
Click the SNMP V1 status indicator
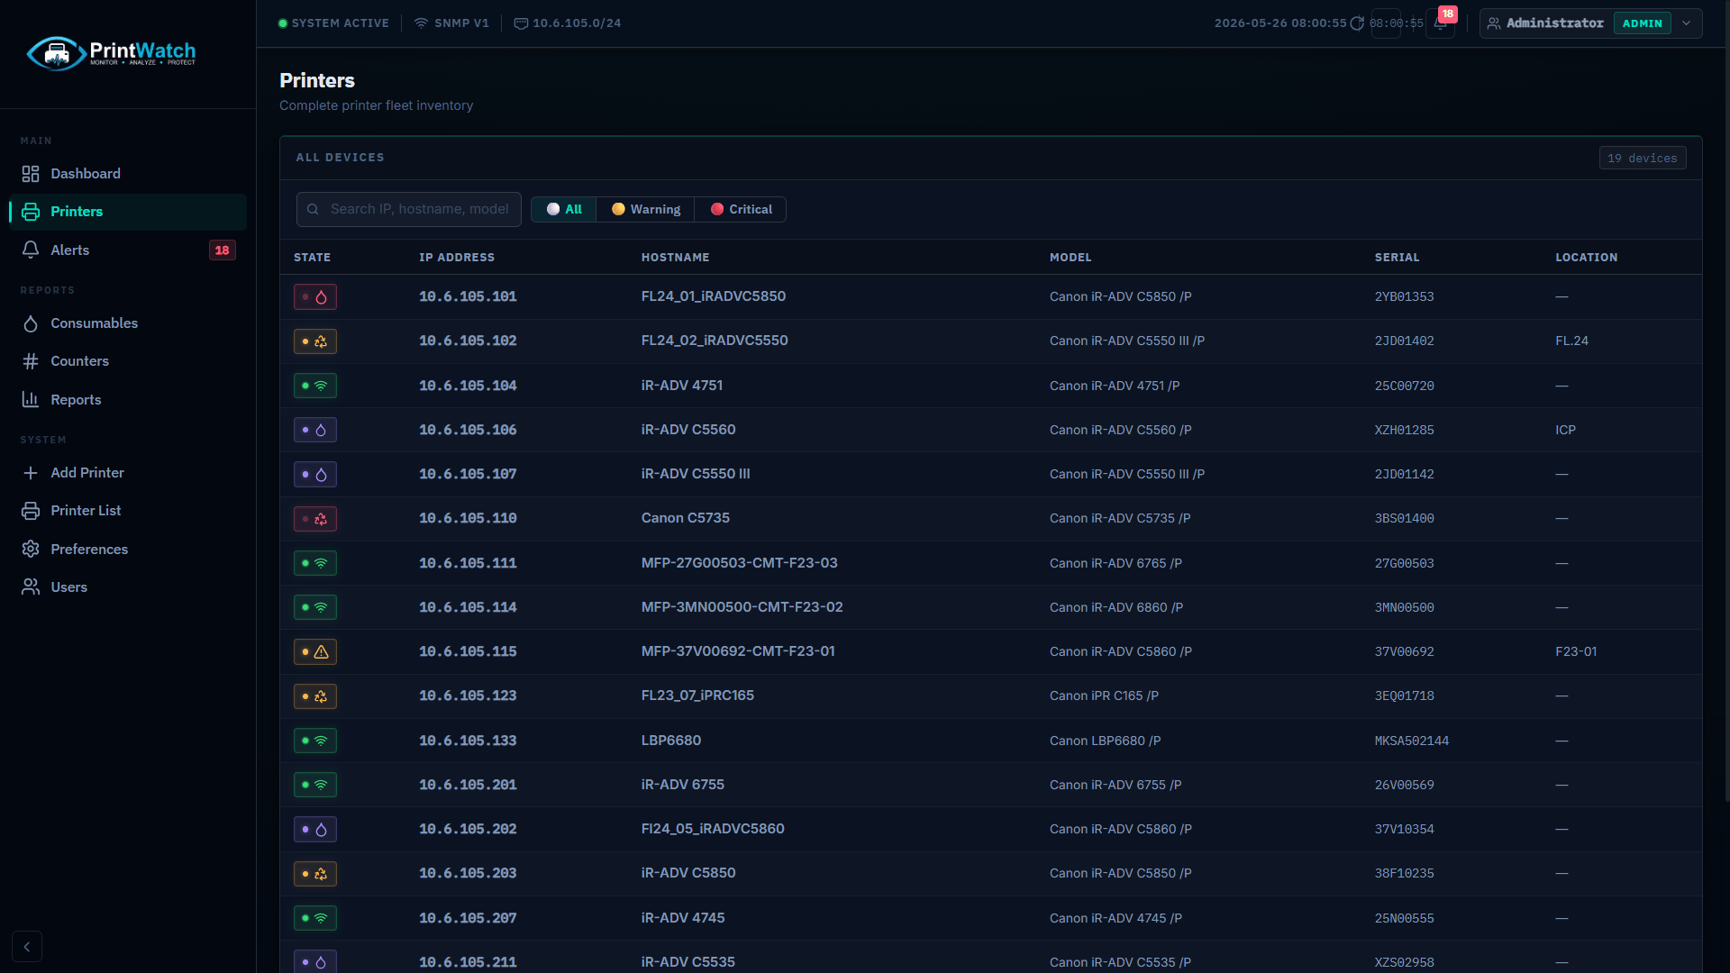coord(451,23)
